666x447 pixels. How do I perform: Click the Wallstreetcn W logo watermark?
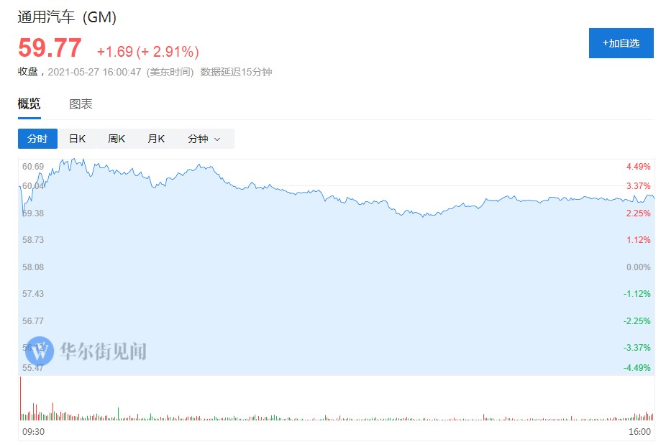(x=40, y=351)
